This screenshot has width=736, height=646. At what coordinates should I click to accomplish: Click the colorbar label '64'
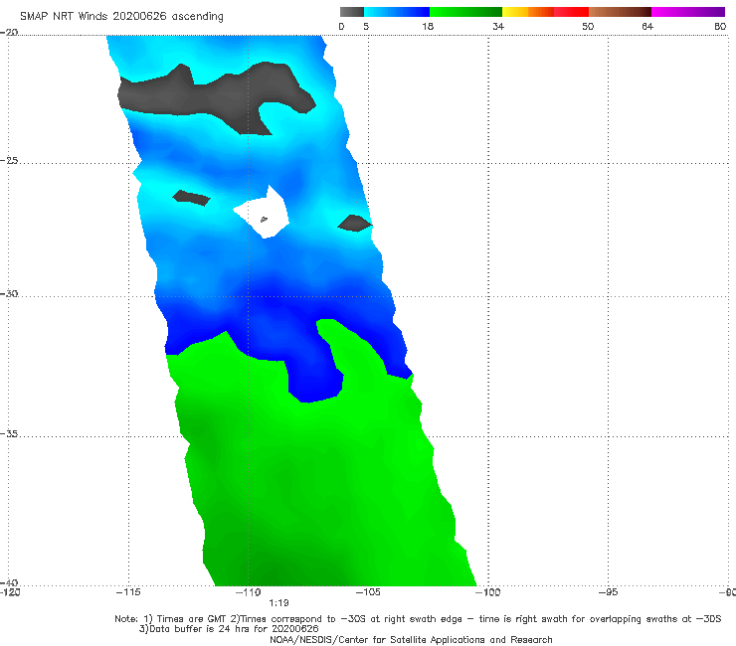pyautogui.click(x=647, y=26)
